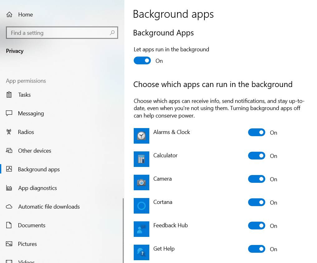Image resolution: width=317 pixels, height=263 pixels.
Task: Disable Let apps run in the background
Action: click(x=142, y=60)
